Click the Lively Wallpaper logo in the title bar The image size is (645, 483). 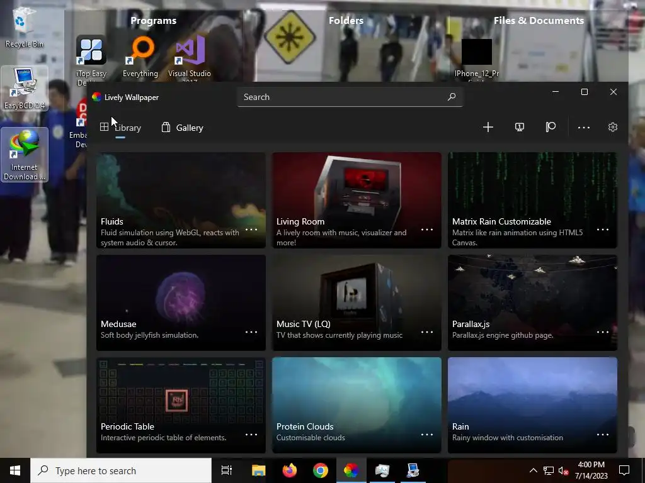click(96, 97)
